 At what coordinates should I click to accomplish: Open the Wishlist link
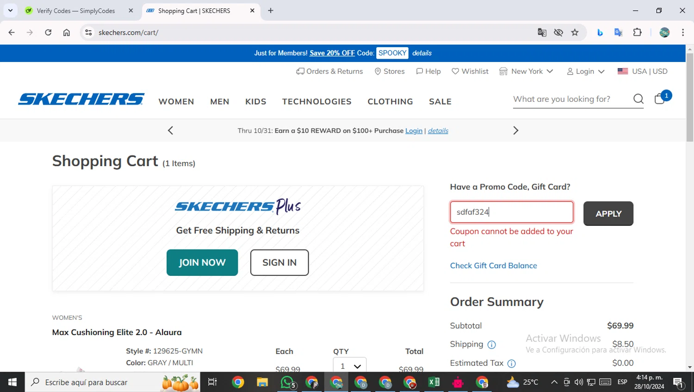tap(470, 71)
